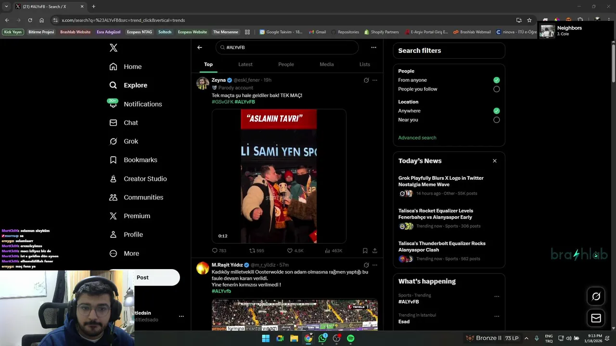Viewport: 616px width, 346px height.
Task: Click back arrow next to search box
Action: pos(200,48)
